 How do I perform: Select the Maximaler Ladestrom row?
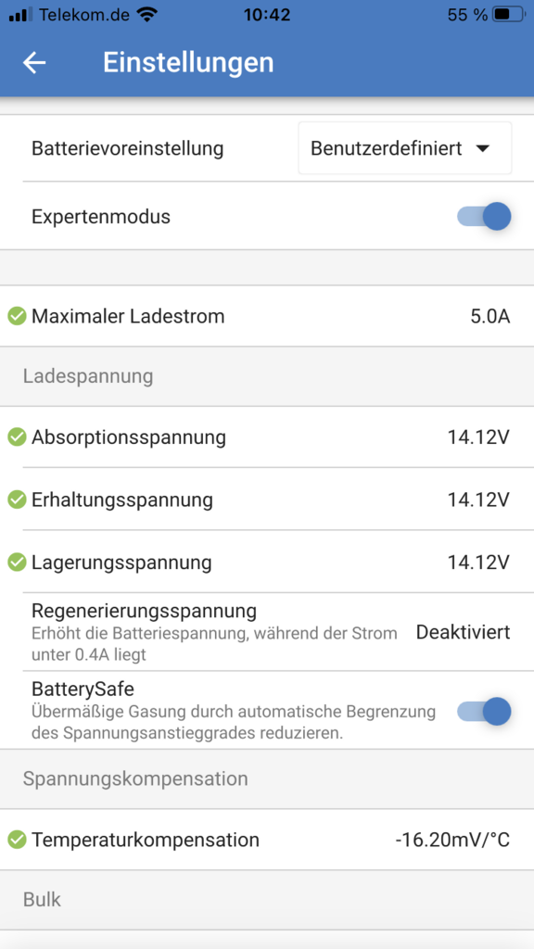[267, 316]
